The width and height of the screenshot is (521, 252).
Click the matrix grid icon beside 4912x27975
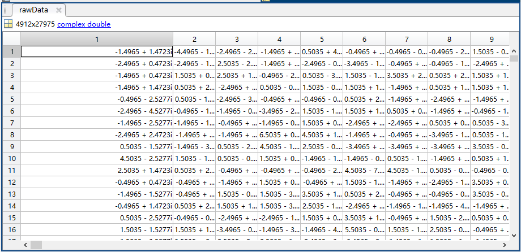8,24
